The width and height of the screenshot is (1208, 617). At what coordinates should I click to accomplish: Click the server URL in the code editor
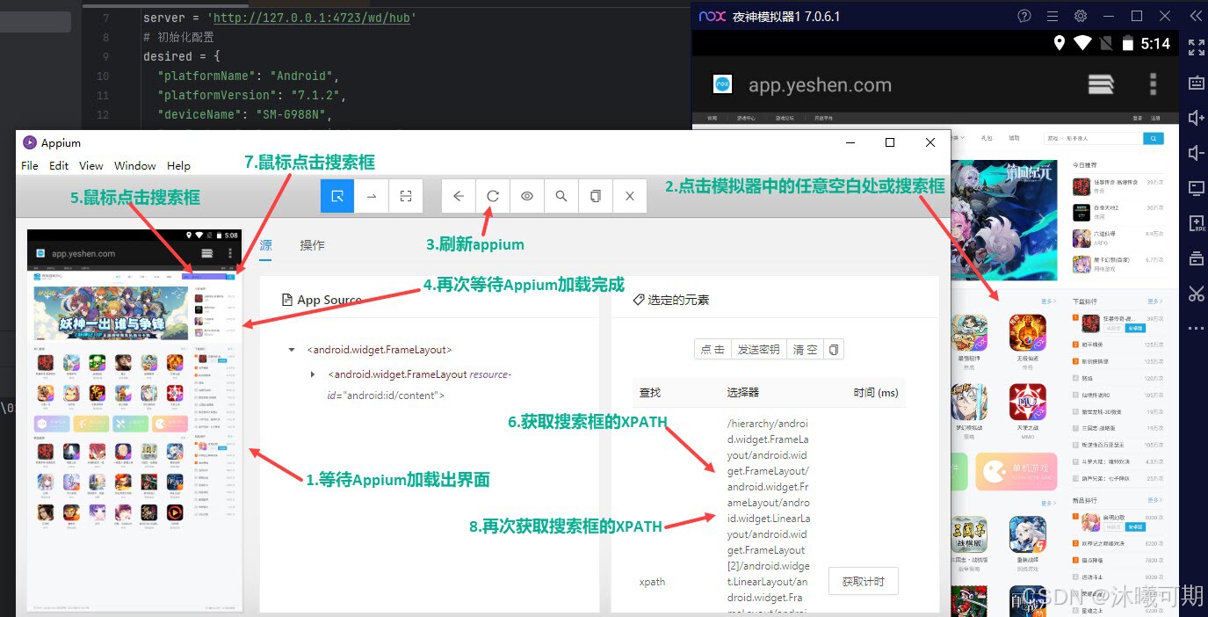[x=314, y=18]
